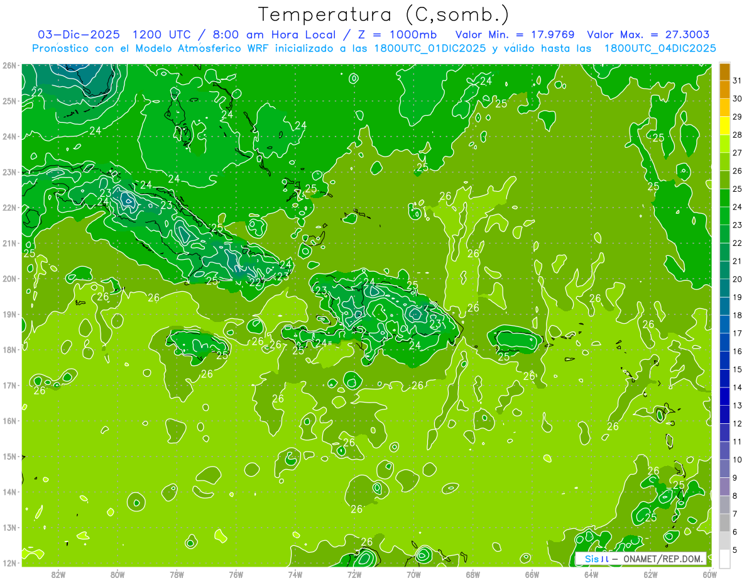The width and height of the screenshot is (754, 583).
Task: Click the legend value label '15'
Action: pos(737,370)
